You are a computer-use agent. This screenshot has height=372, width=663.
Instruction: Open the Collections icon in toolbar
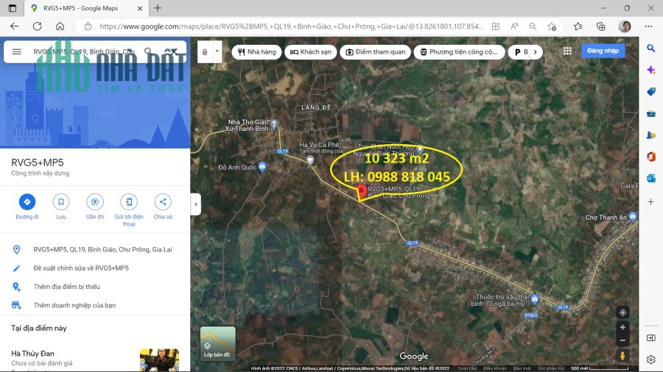[x=601, y=26]
